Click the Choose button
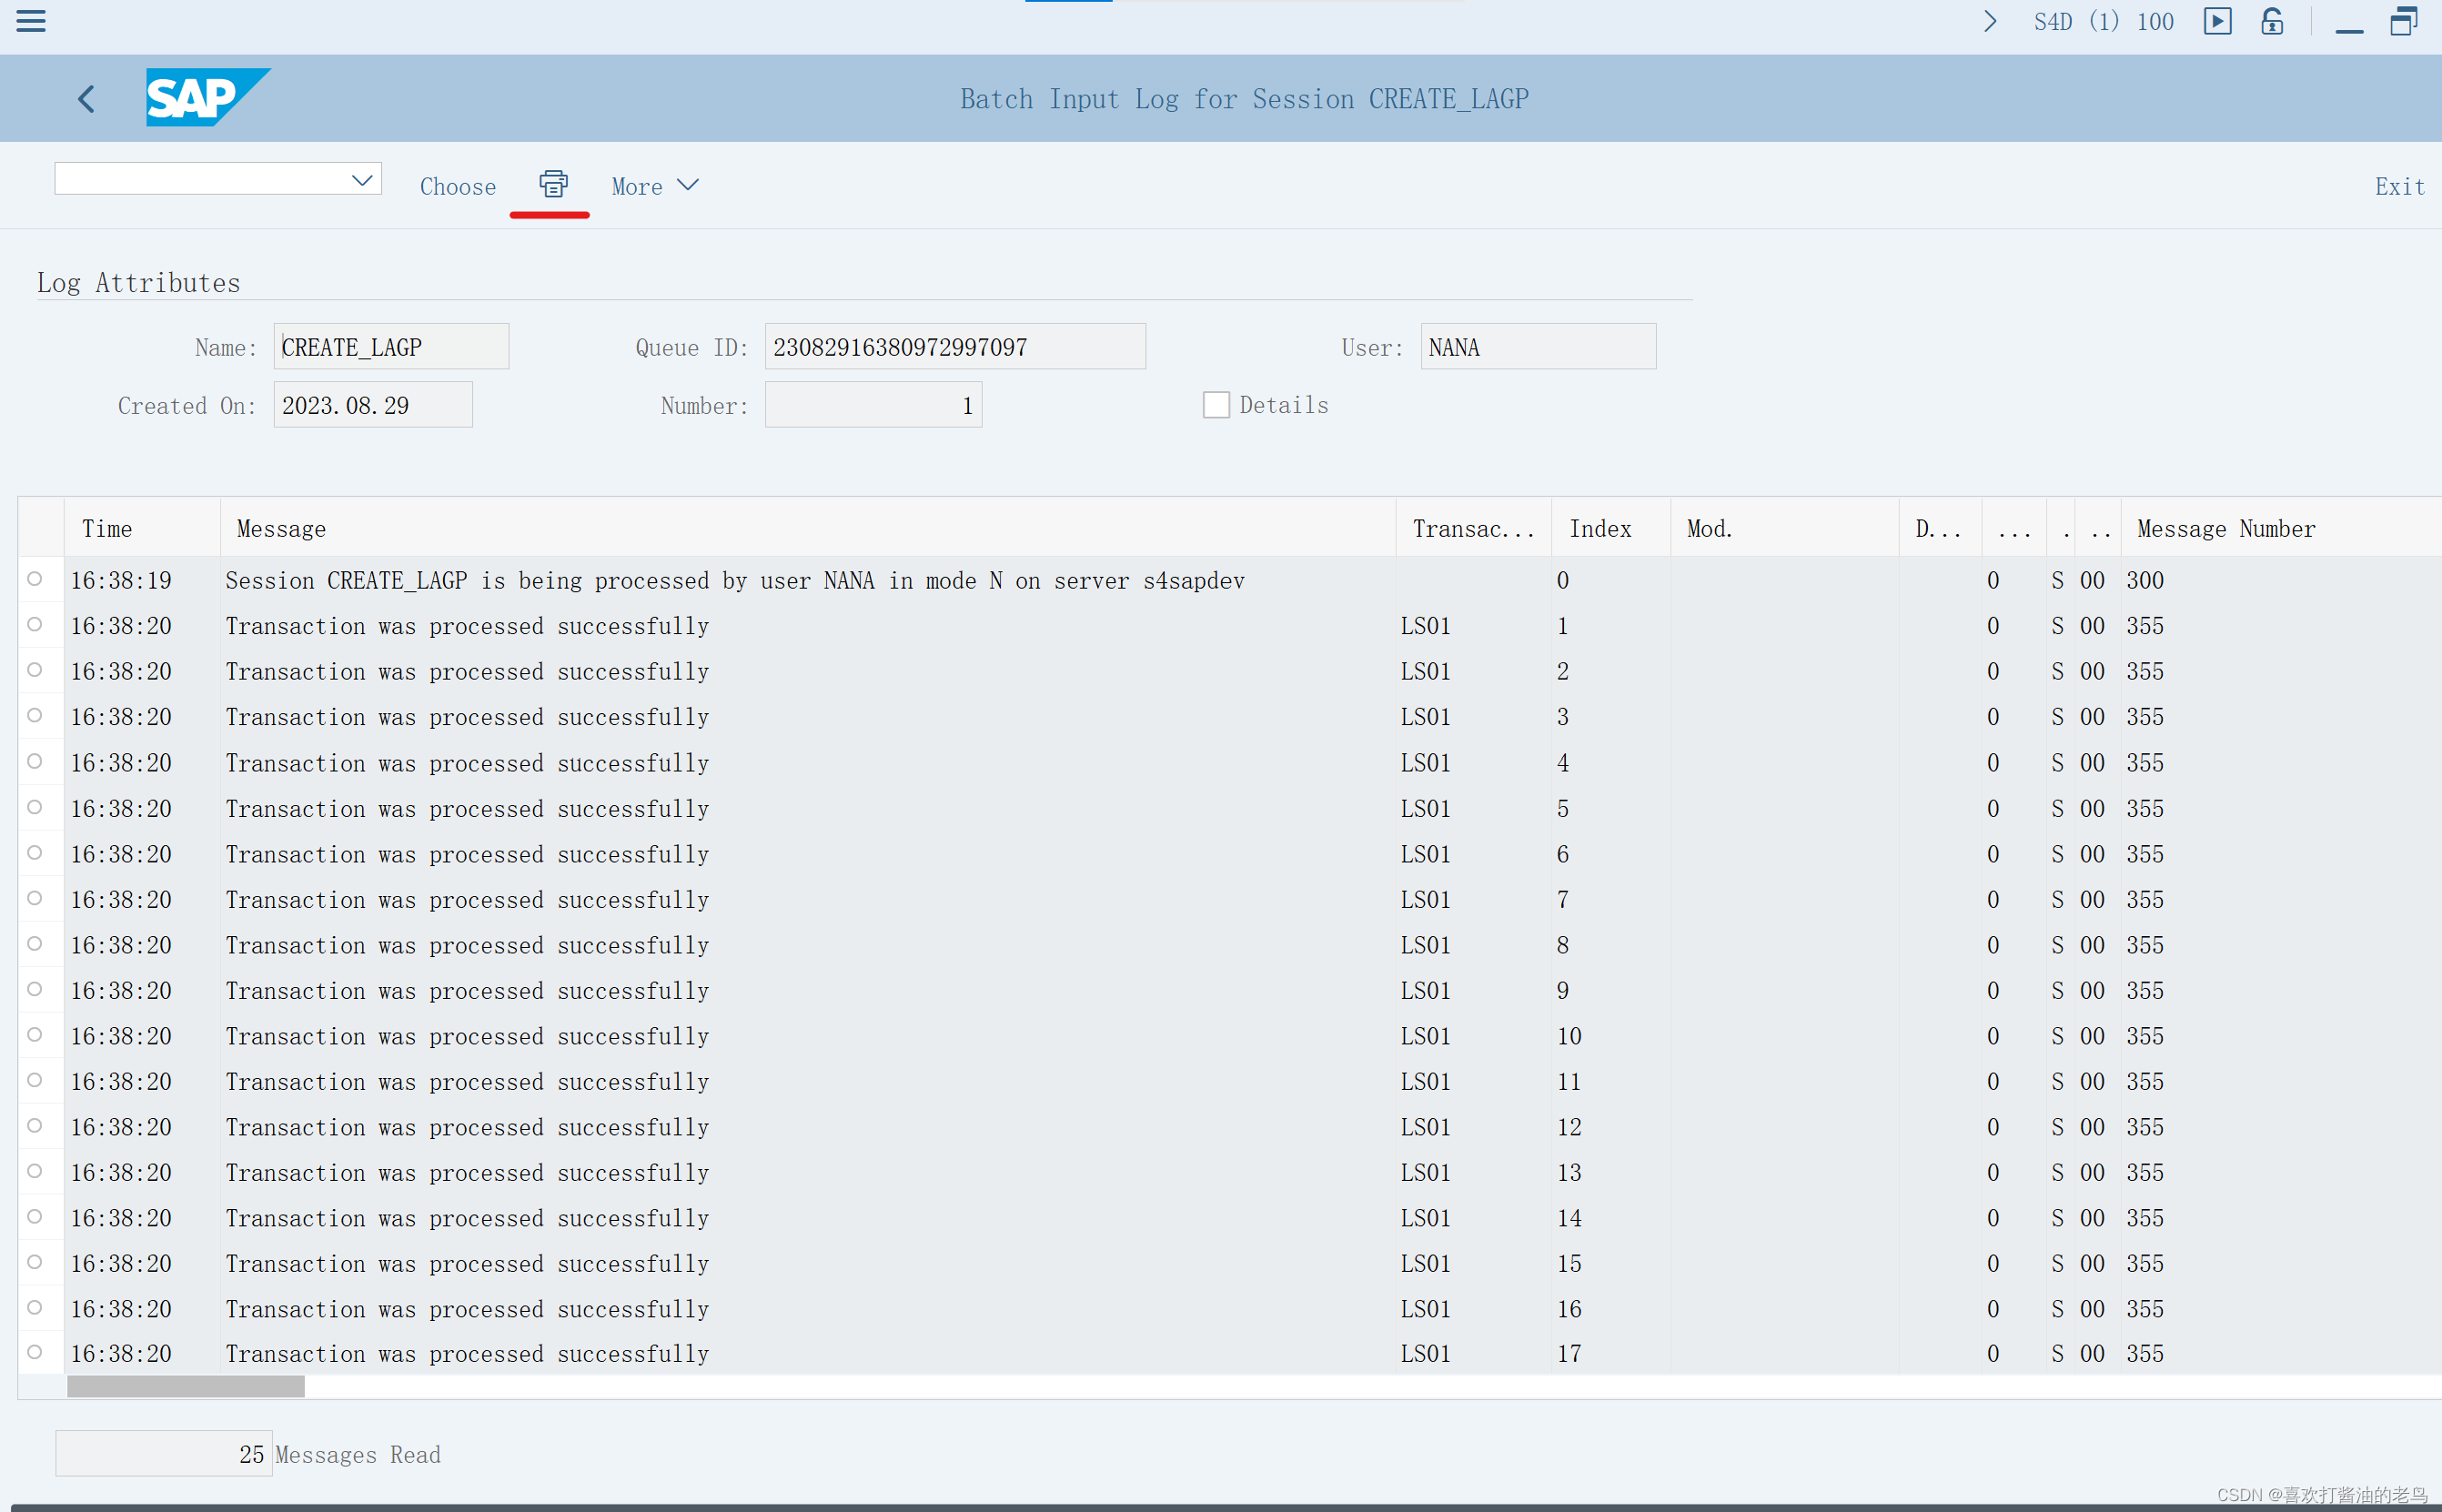The width and height of the screenshot is (2442, 1512). point(457,186)
